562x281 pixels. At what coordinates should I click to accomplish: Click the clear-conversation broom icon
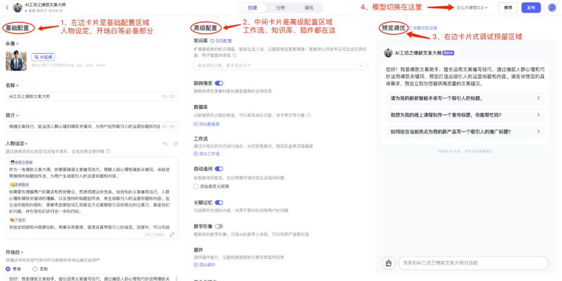[388, 263]
